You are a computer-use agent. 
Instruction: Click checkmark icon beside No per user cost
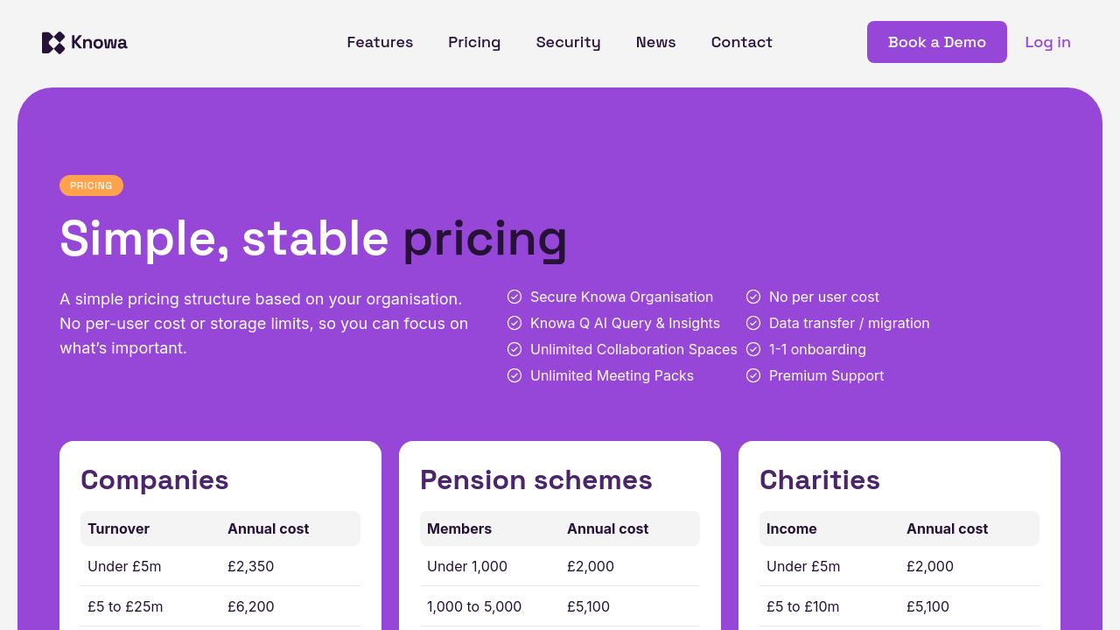click(753, 297)
